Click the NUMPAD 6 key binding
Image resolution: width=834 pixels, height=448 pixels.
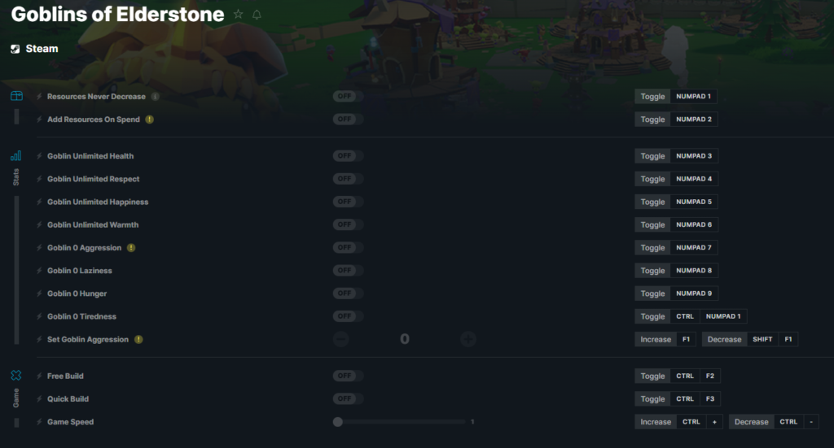click(x=694, y=224)
